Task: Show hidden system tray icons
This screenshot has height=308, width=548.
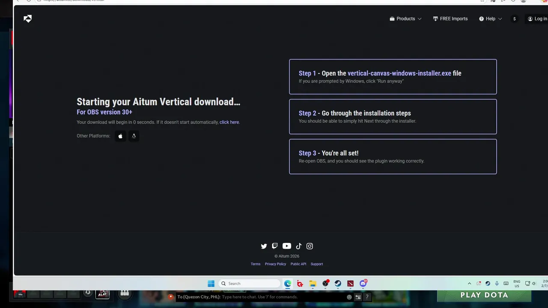Action: tap(469, 284)
